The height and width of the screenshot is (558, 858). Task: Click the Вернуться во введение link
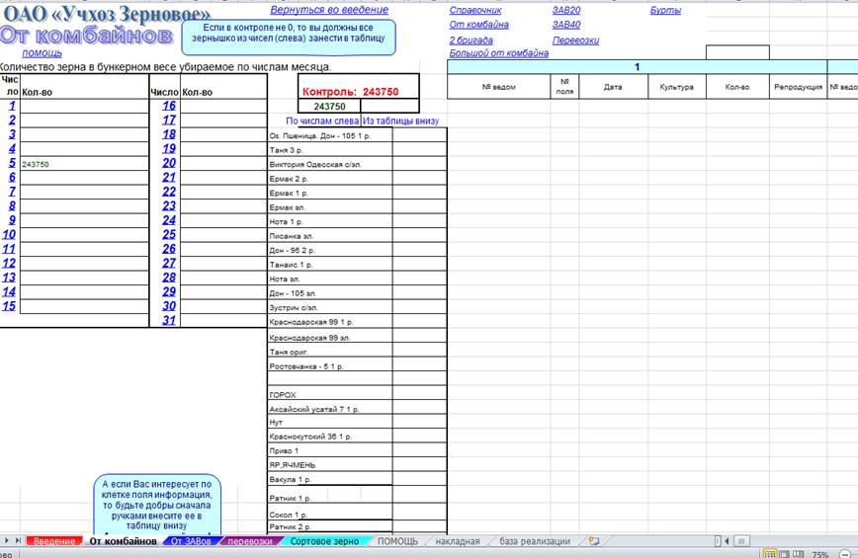(329, 10)
